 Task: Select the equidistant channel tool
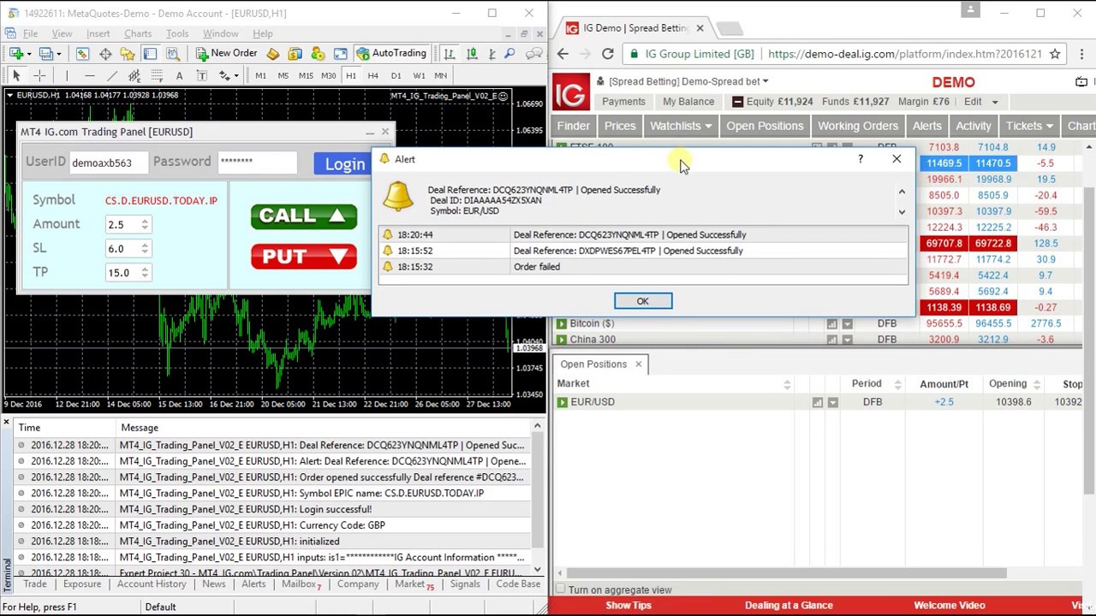coord(134,75)
